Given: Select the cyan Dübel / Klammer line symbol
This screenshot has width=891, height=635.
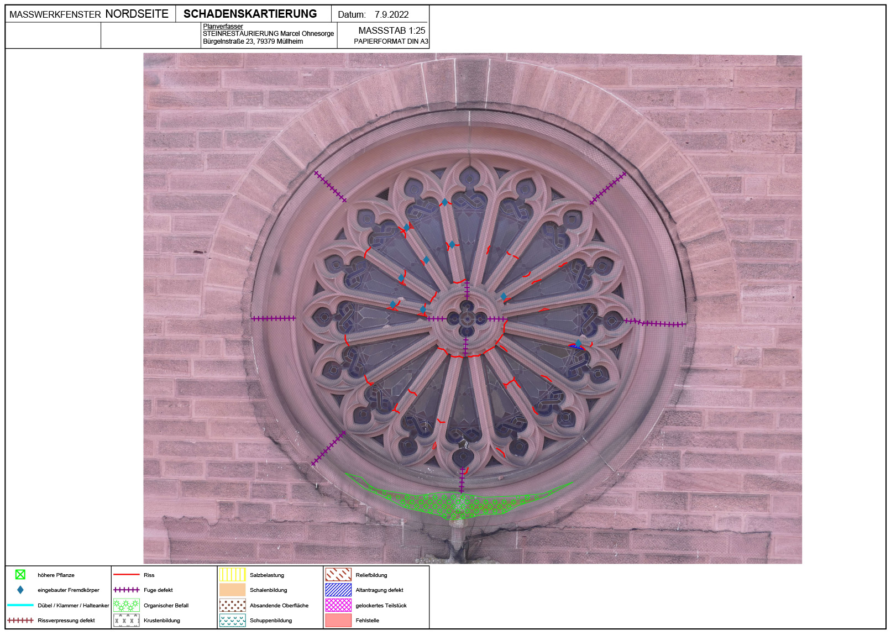Looking at the screenshot, I should [x=20, y=605].
